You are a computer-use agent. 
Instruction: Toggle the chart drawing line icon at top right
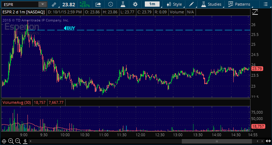[255, 12]
